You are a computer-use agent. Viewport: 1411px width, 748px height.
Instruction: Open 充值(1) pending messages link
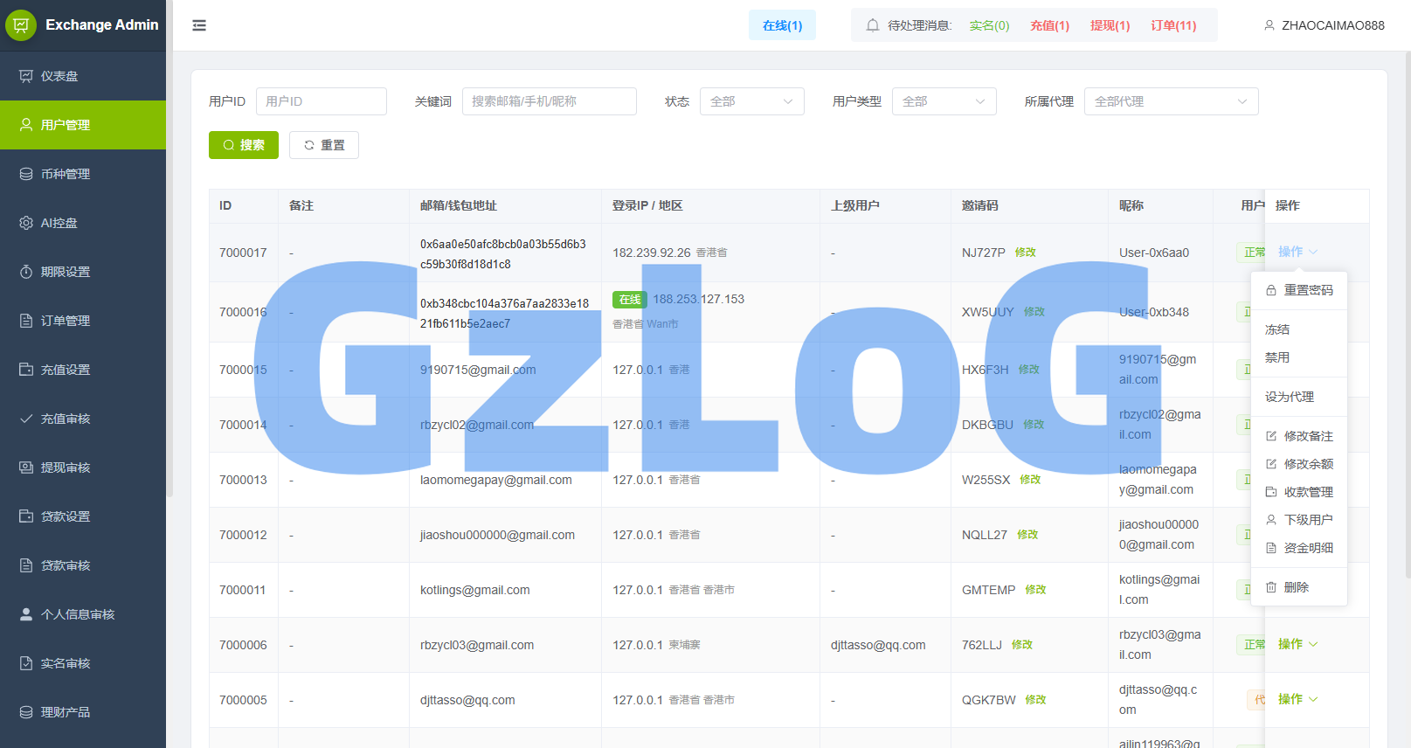1049,25
